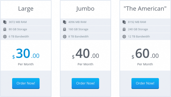171x97 pixels.
Task: Click the storage drive icon in Jumbo plan
Action: click(x=65, y=29)
